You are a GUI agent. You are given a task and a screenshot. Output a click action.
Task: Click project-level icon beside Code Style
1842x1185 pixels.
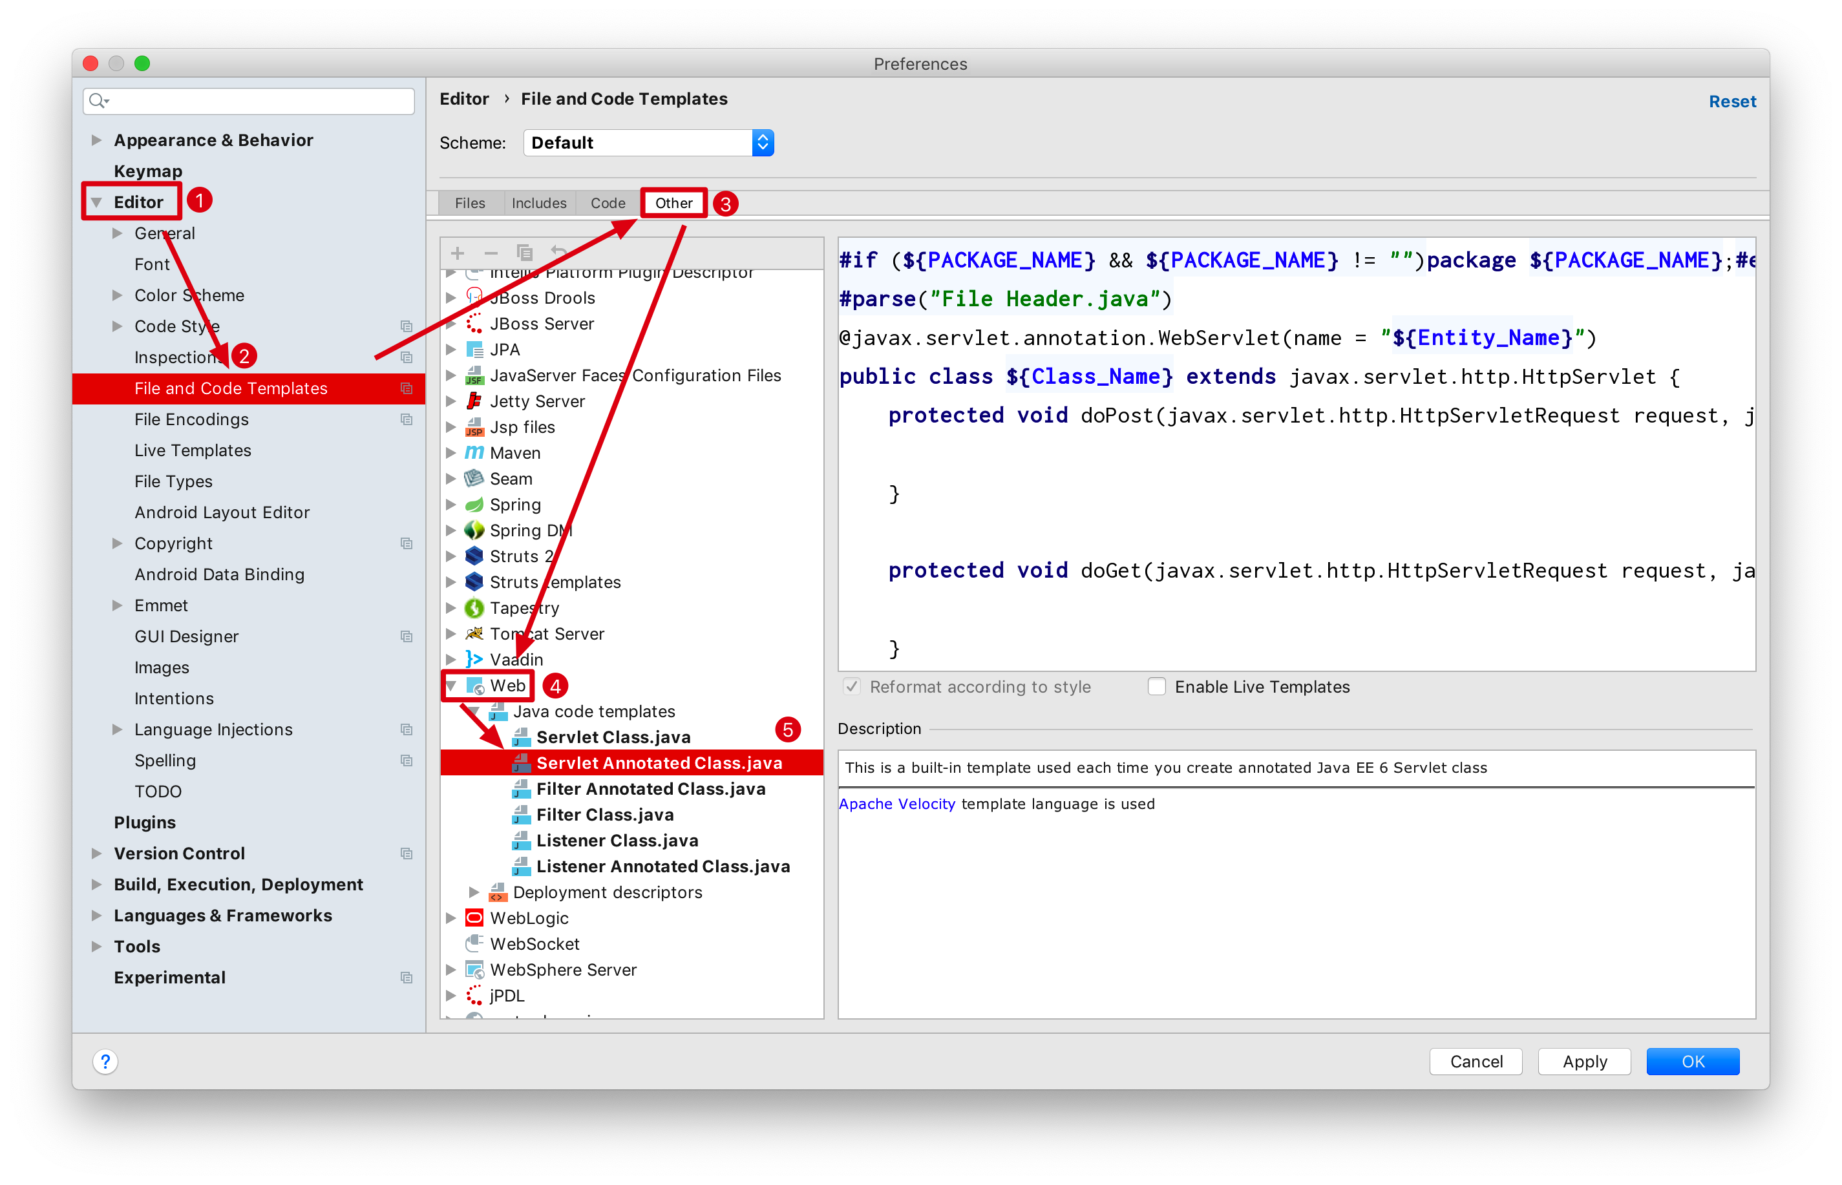point(407,326)
